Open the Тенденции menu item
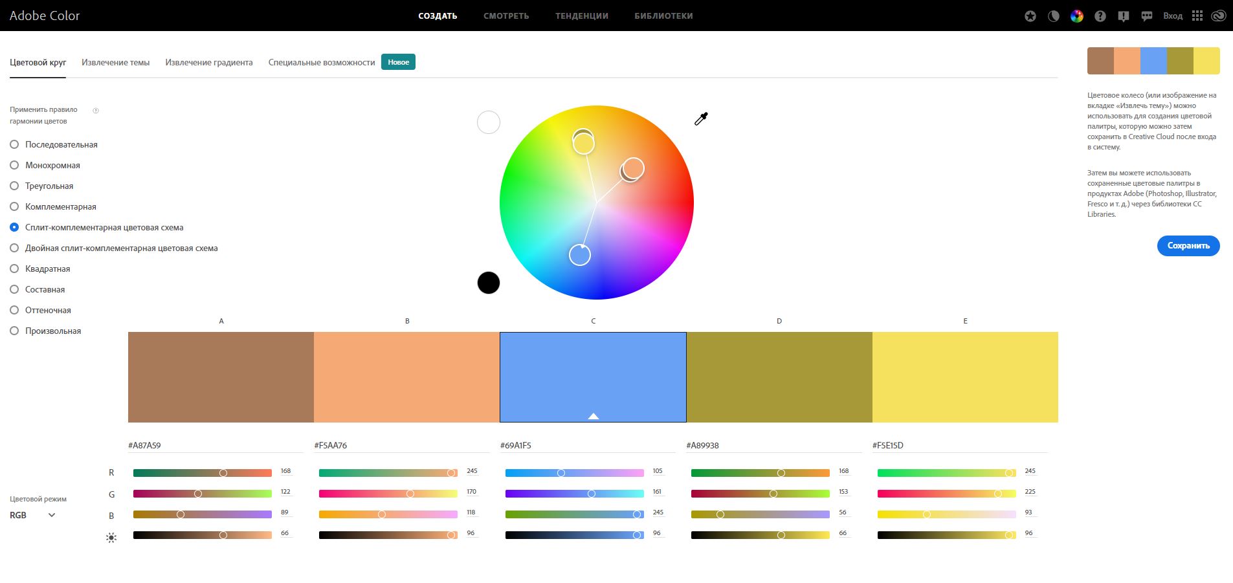 tap(581, 16)
